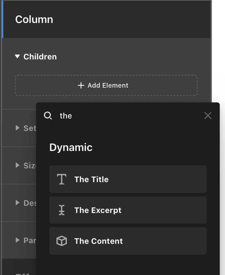Click the cube icon beside The Content
The height and width of the screenshot is (275, 225).
pyautogui.click(x=62, y=241)
